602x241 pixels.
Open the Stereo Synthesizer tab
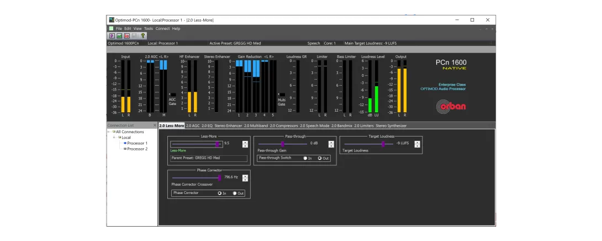click(x=391, y=125)
